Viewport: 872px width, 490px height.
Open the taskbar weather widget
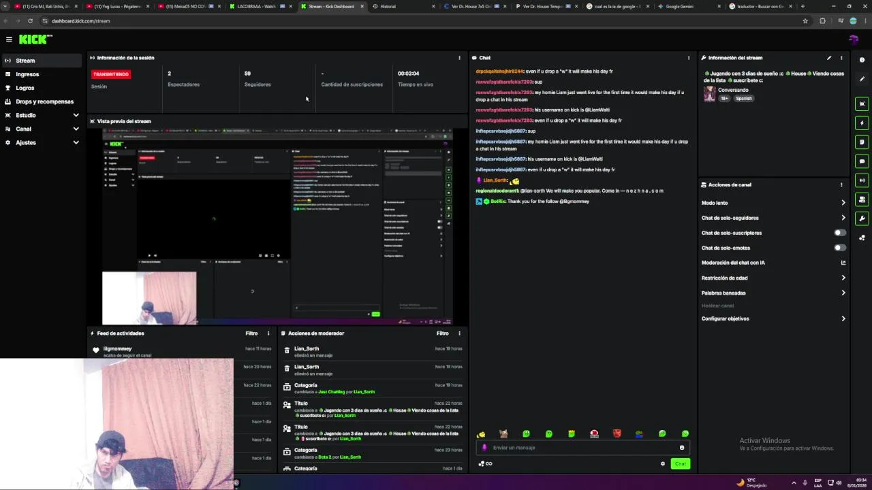click(x=751, y=483)
